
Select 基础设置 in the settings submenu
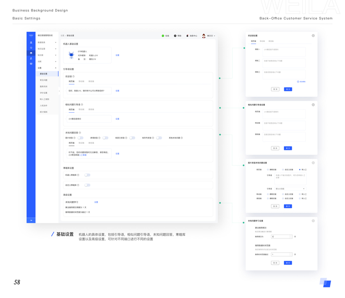click(x=47, y=74)
